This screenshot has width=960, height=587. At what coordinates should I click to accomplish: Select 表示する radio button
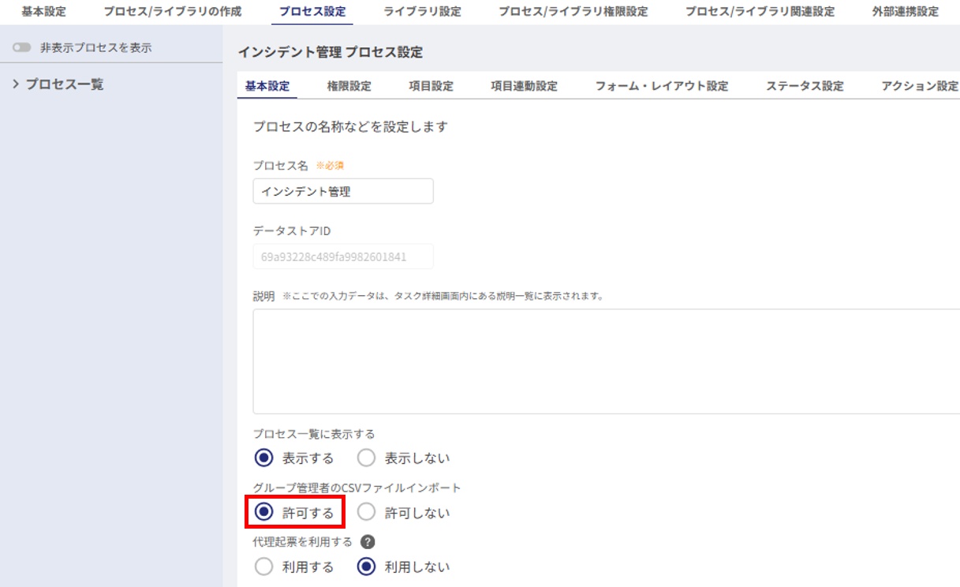point(264,458)
